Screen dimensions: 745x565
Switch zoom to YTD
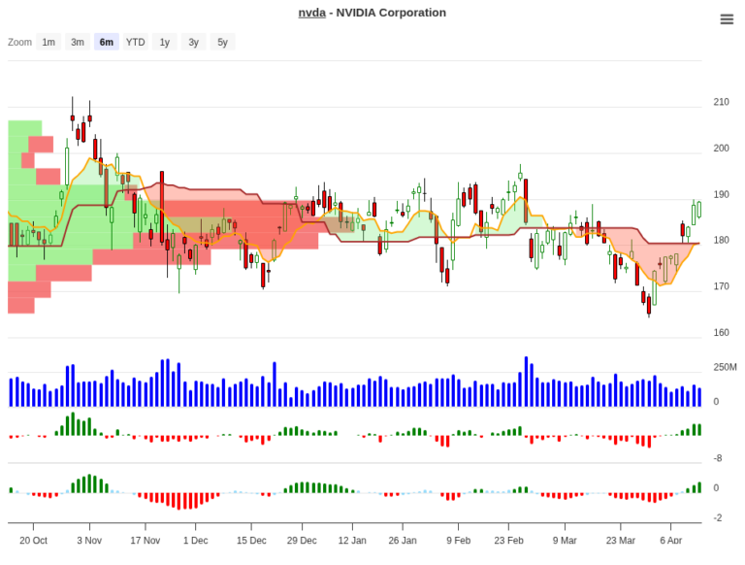(136, 43)
